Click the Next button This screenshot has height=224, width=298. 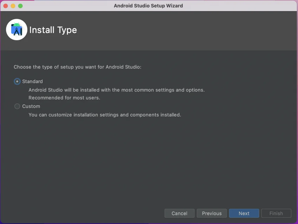click(244, 213)
